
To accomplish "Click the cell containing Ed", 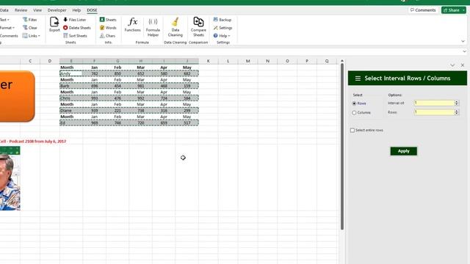I will pos(71,122).
